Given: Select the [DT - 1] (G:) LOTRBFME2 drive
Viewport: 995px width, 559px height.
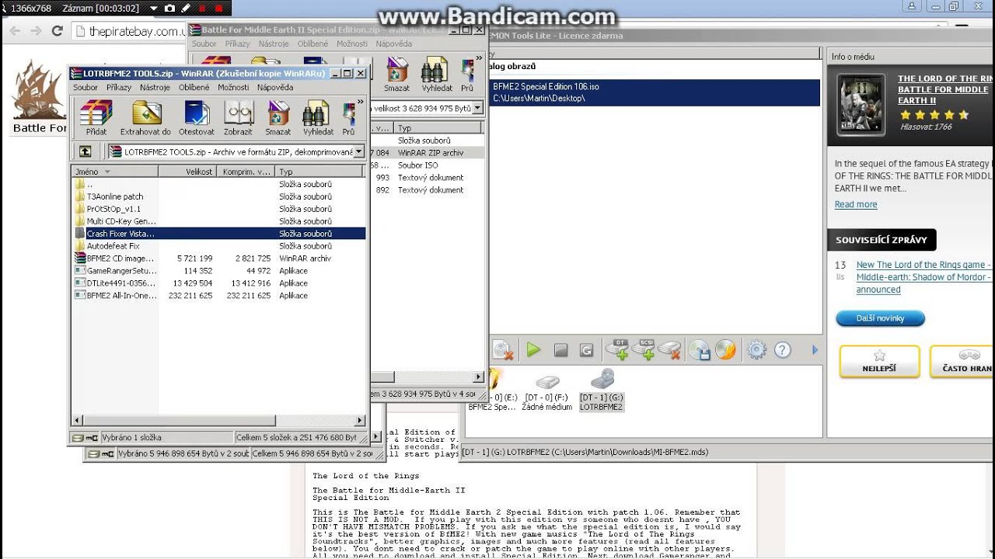Looking at the screenshot, I should 602,391.
